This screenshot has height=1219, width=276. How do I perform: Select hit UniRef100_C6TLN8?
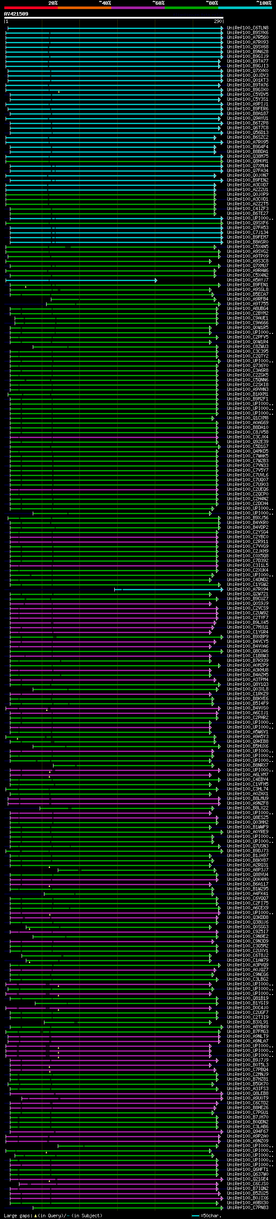(x=247, y=28)
